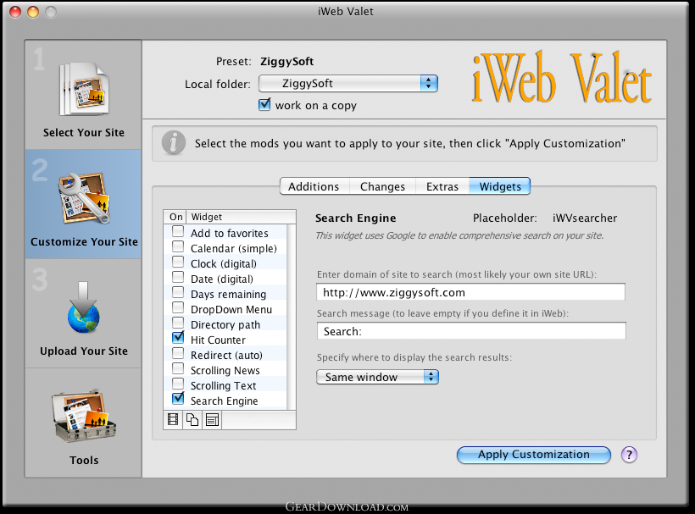Enable the Directory path widget
The image size is (695, 514).
point(178,323)
